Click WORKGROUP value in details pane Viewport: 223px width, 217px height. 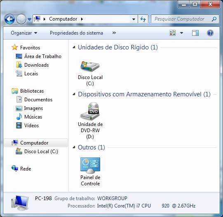[x=112, y=198]
